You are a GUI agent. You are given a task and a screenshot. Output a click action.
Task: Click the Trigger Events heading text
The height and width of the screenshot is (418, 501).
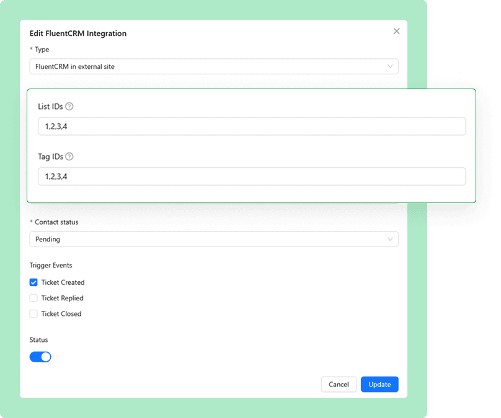[x=51, y=266]
